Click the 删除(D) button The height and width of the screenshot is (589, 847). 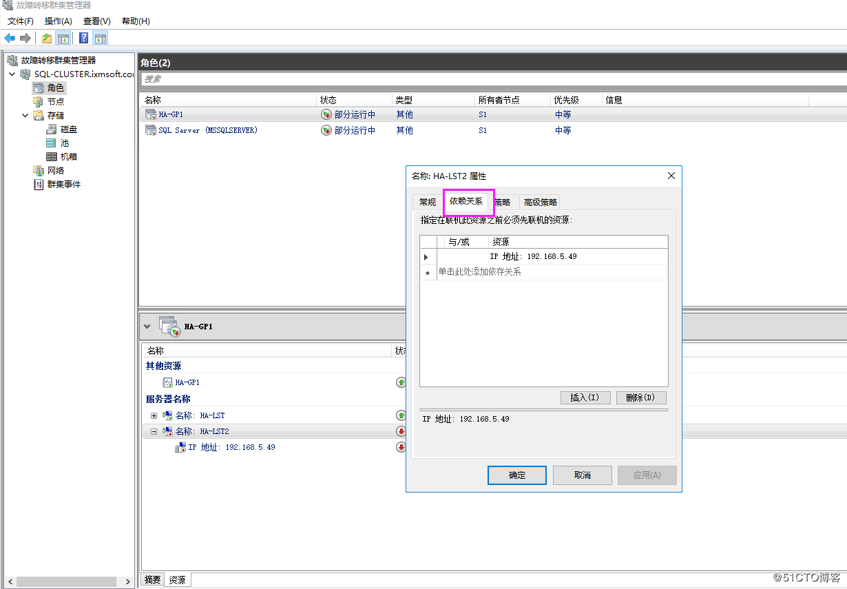click(640, 397)
